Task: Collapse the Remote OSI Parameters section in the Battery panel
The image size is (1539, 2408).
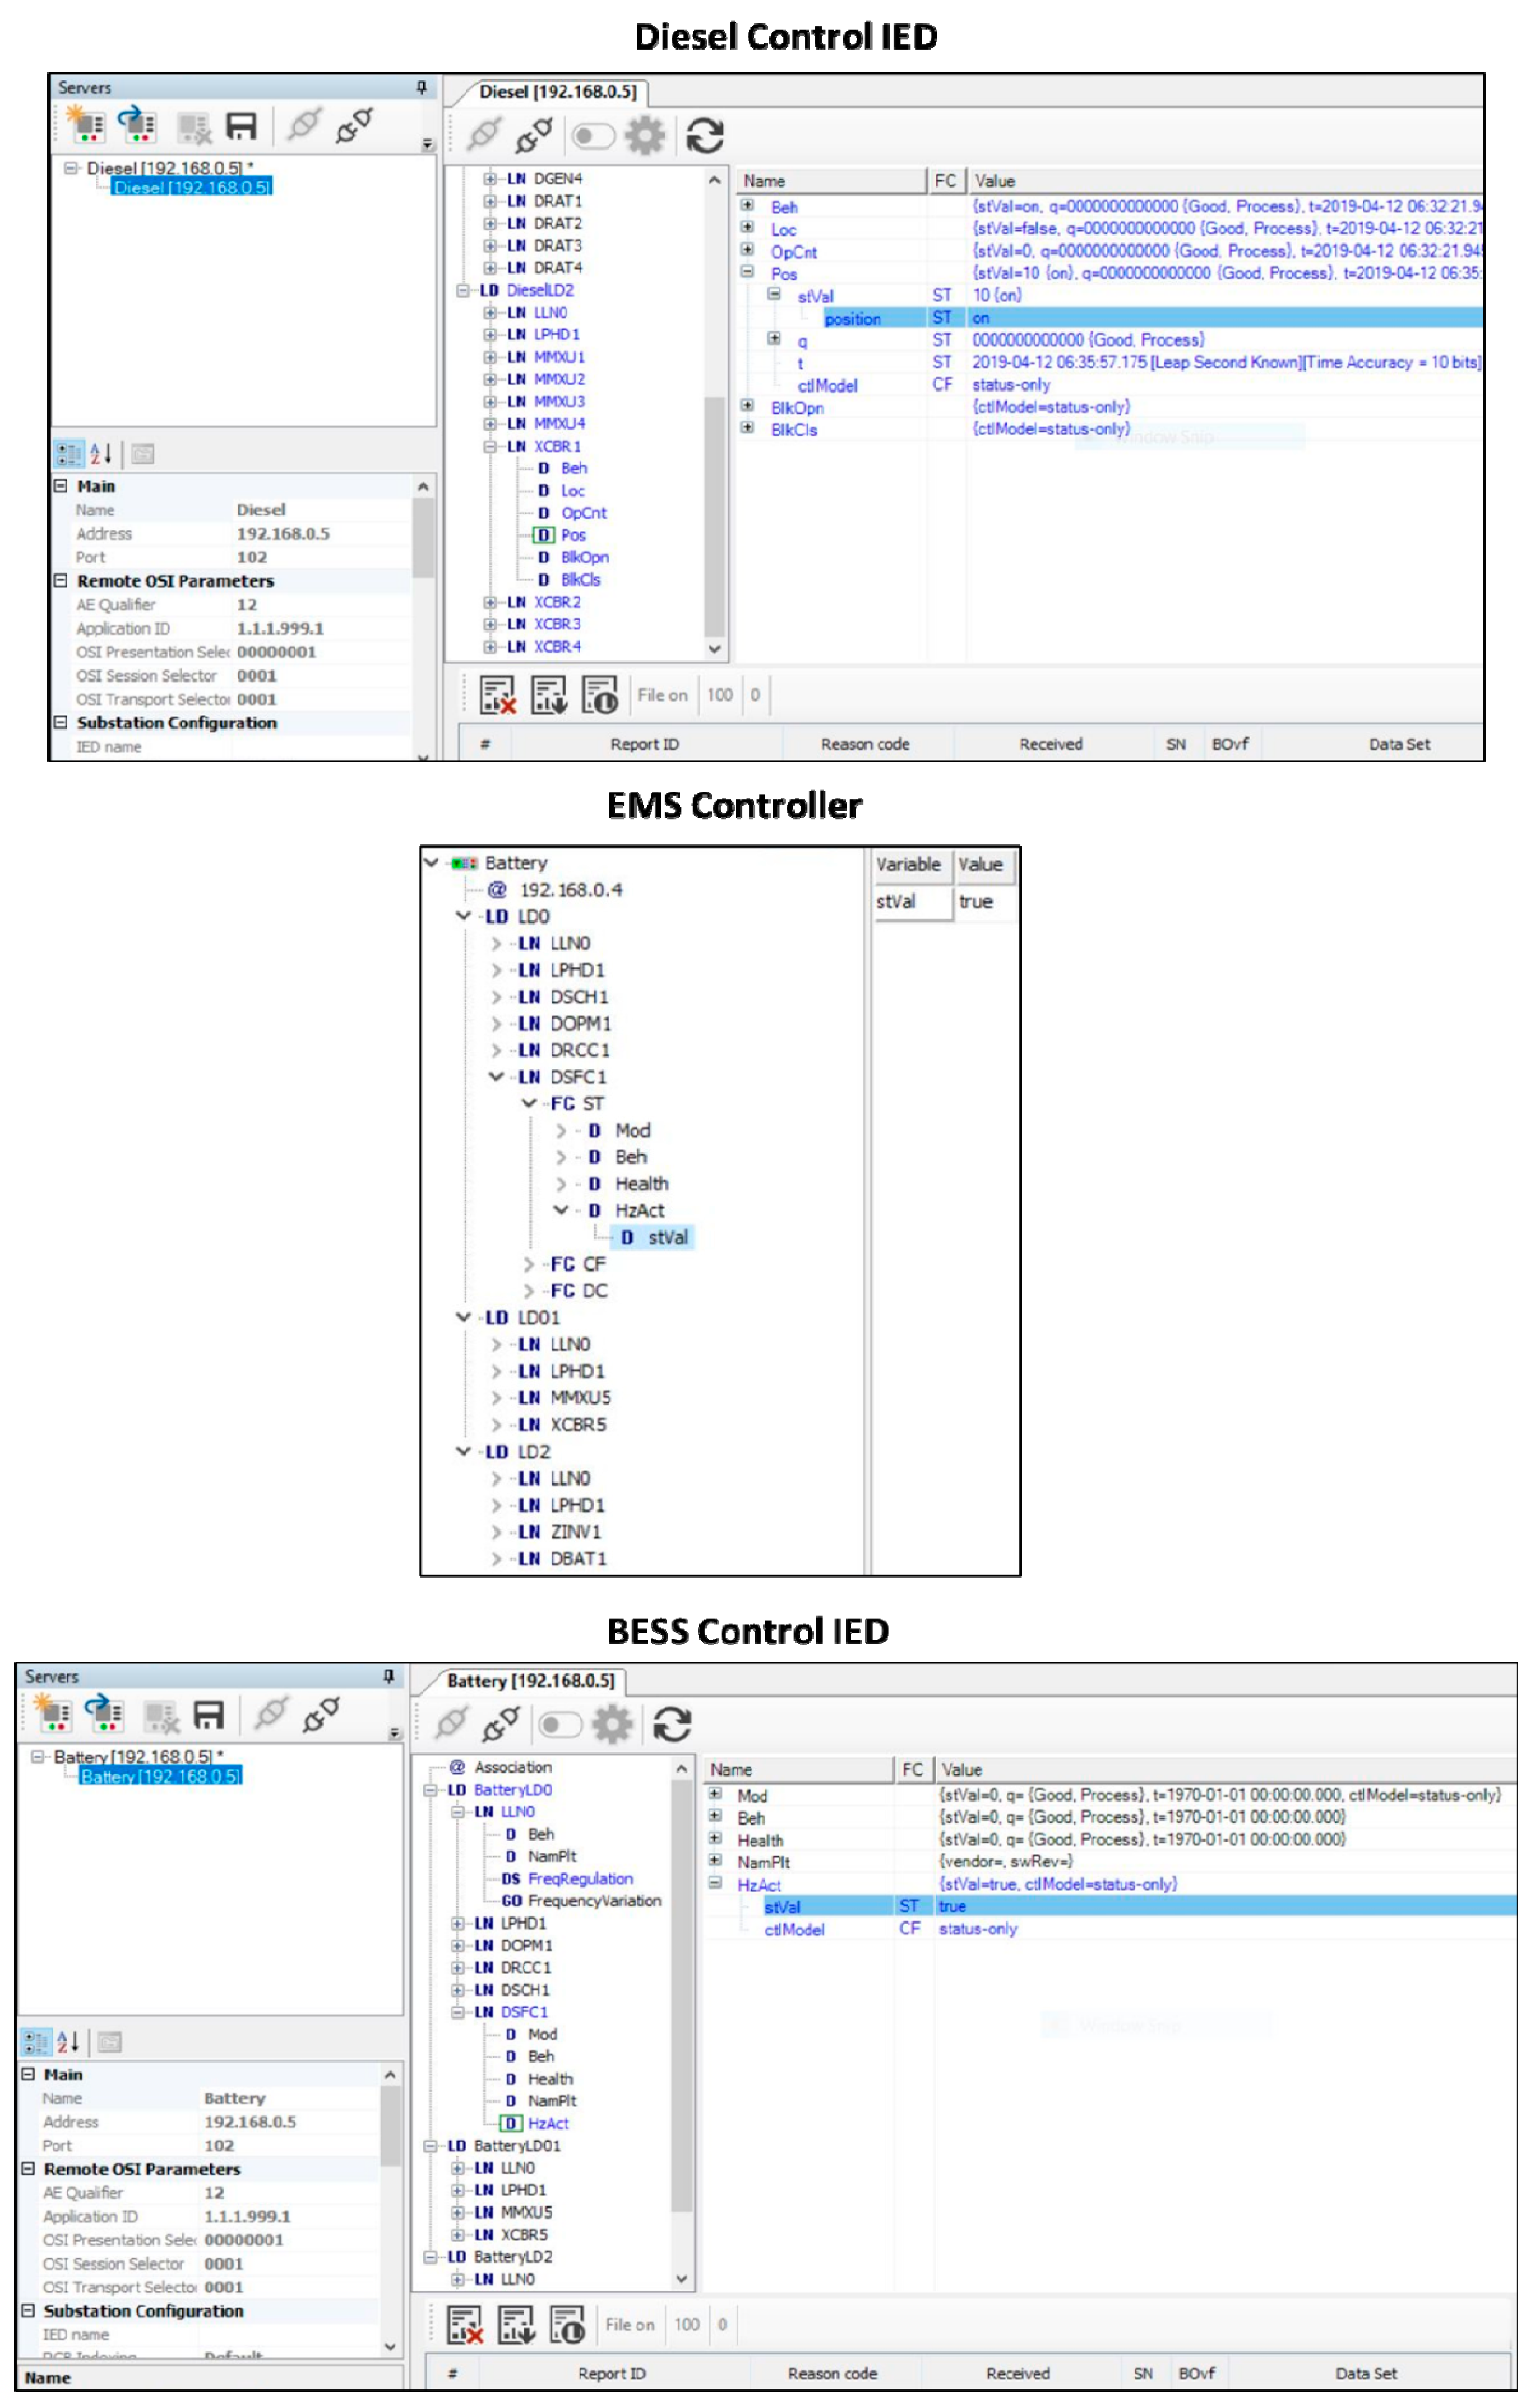Action: 28,2169
